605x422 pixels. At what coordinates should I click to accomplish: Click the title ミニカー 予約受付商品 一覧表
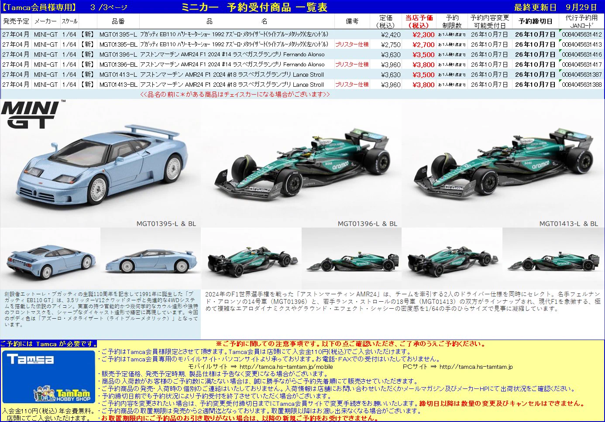click(x=254, y=7)
